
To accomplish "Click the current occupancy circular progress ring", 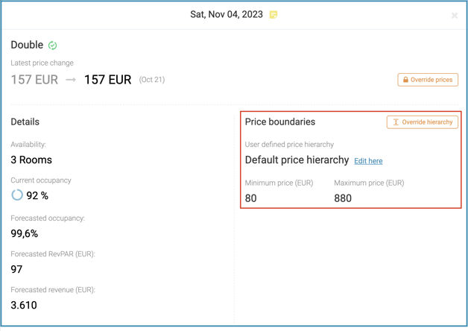I will [x=17, y=195].
